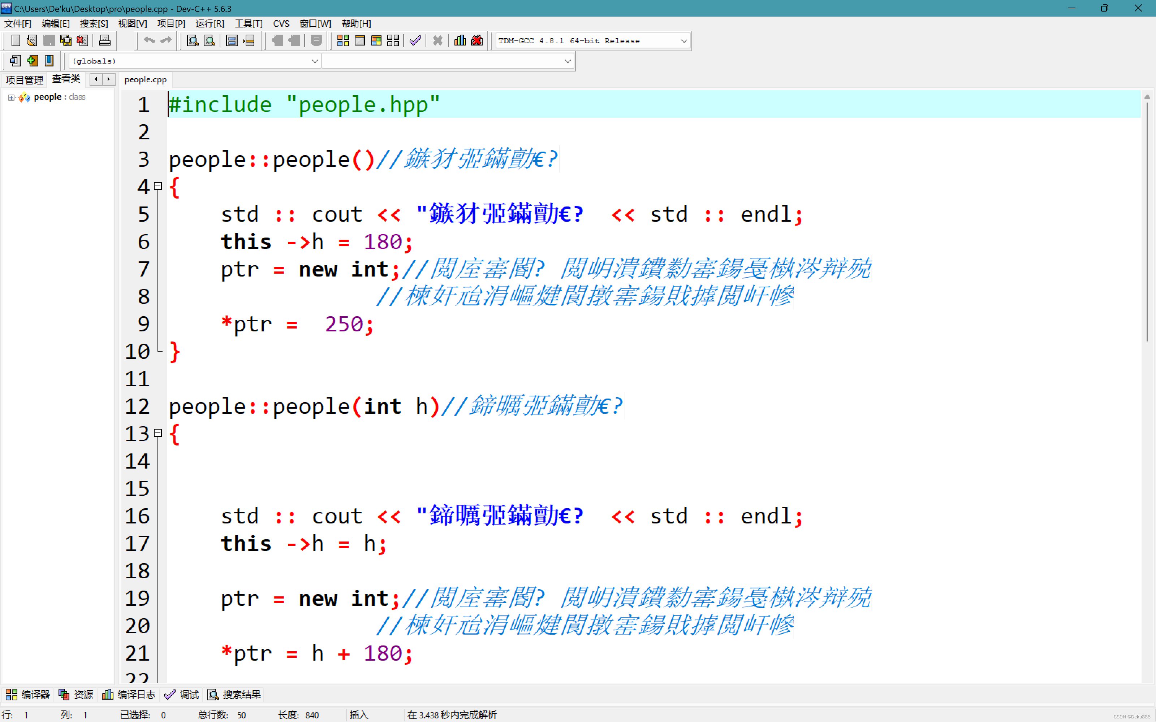Open the TDM-GCC compiler selection dropdown
The image size is (1156, 722).
click(683, 41)
